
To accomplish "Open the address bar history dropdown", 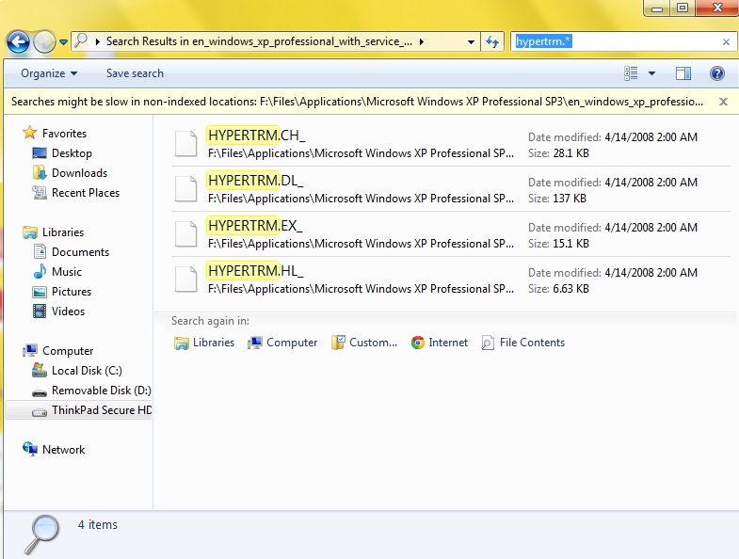I will pyautogui.click(x=471, y=42).
